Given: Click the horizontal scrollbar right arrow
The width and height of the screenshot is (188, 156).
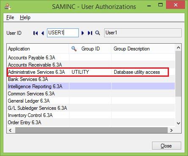Looking at the screenshot, I should click(171, 130).
